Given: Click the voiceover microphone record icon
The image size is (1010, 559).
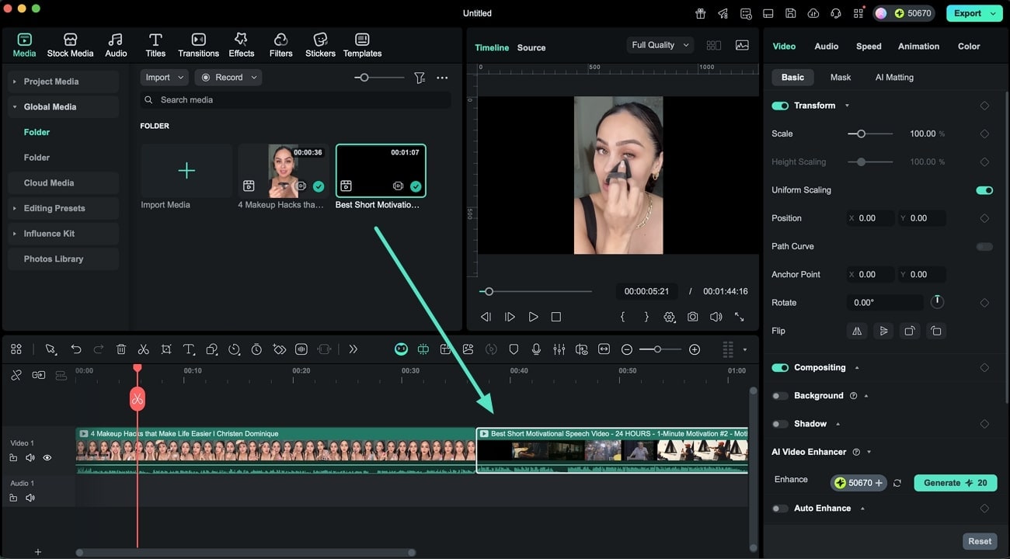Looking at the screenshot, I should coord(536,349).
